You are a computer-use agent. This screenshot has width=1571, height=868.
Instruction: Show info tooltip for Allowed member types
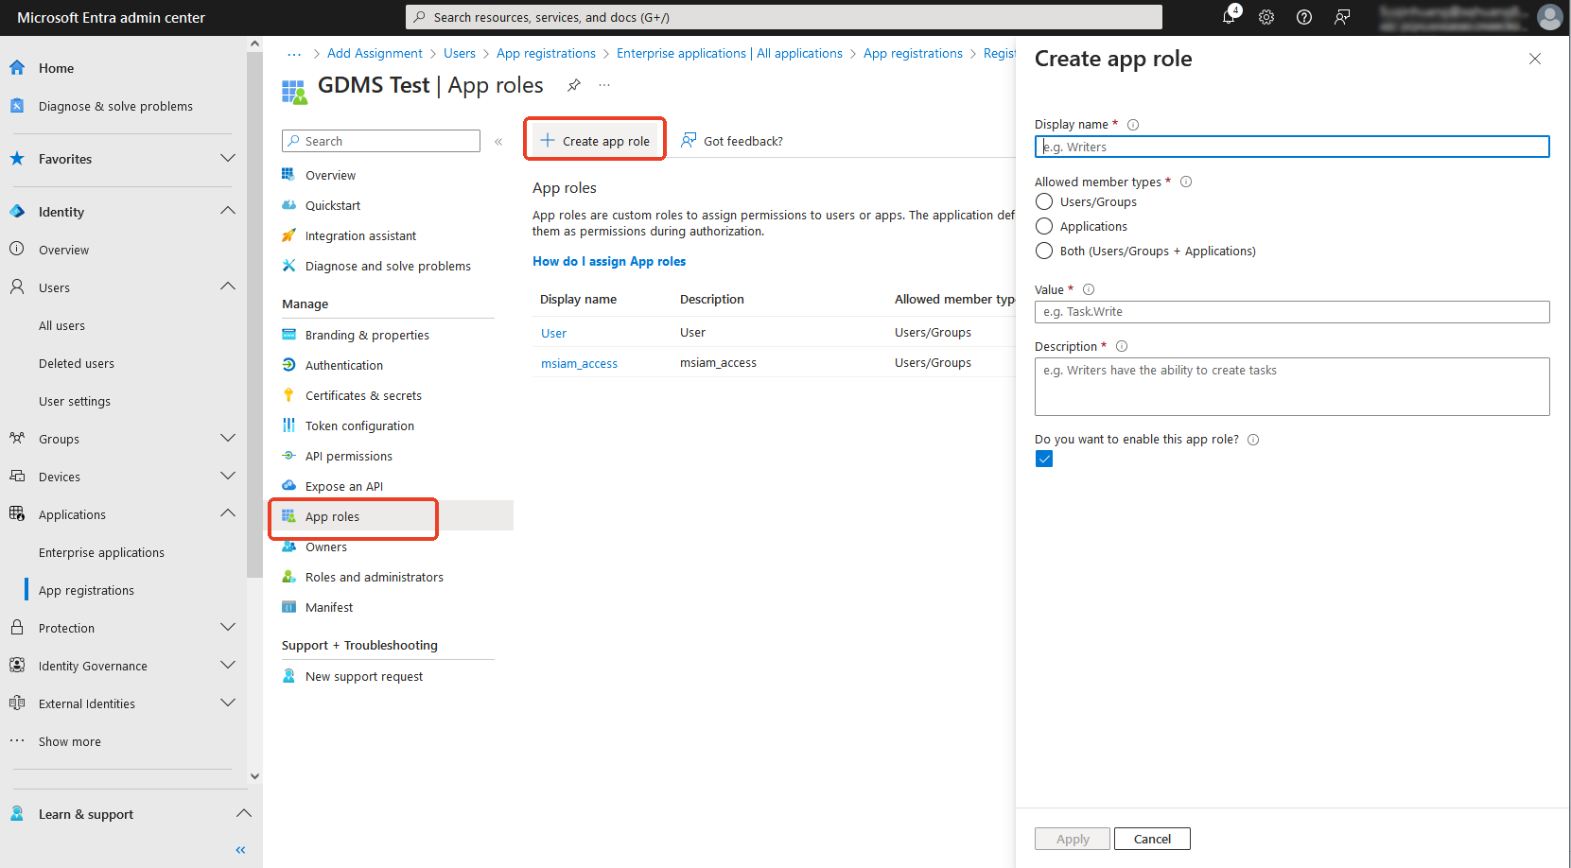[x=1186, y=182]
